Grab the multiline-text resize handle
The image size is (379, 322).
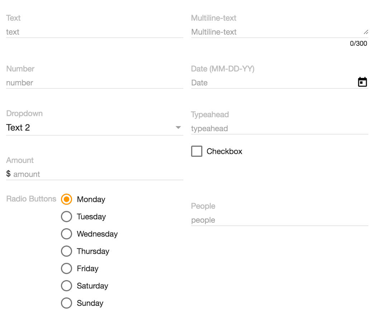click(x=366, y=32)
